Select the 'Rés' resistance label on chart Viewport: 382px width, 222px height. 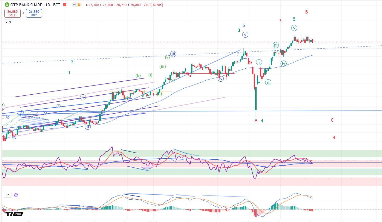[x=245, y=58]
